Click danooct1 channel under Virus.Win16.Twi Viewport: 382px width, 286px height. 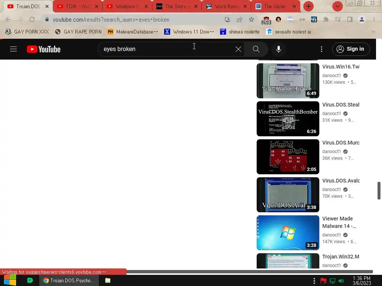[x=332, y=75]
